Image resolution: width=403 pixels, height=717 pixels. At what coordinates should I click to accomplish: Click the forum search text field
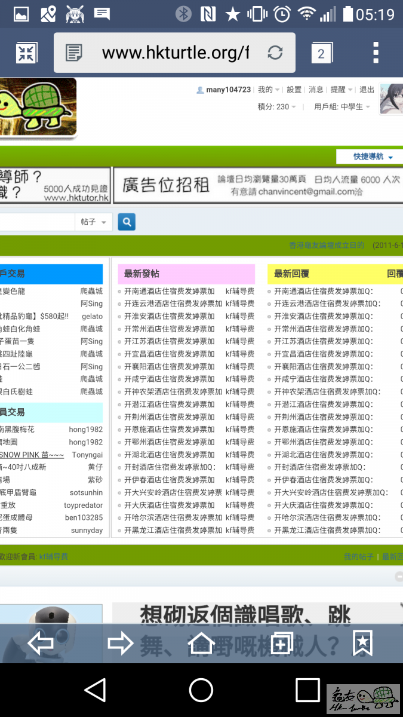pyautogui.click(x=37, y=222)
